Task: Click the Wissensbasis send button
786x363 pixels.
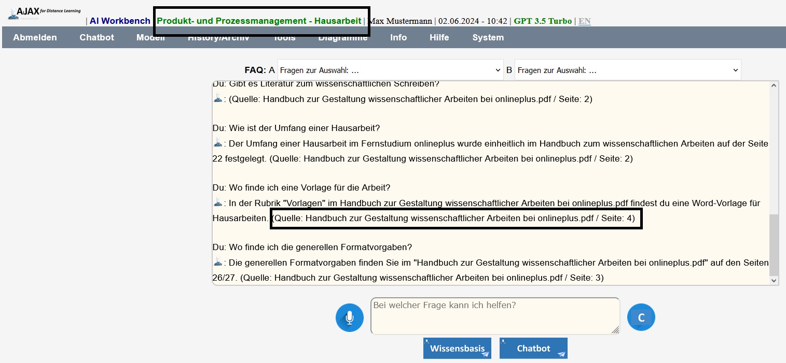Action: coord(457,349)
